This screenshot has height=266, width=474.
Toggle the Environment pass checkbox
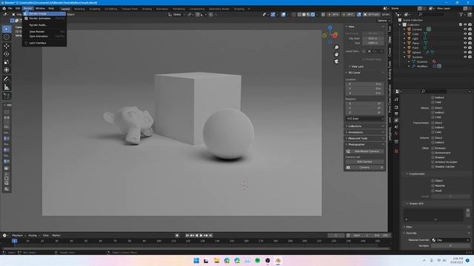tap(433, 153)
